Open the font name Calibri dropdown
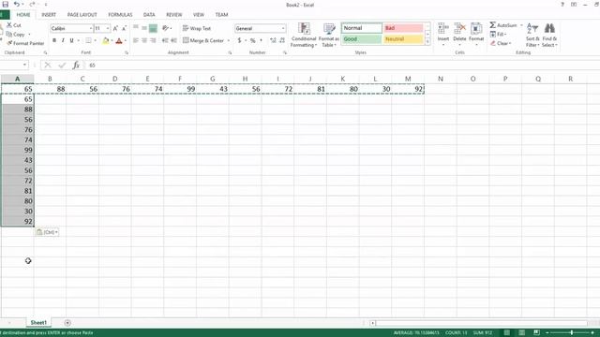Viewport: 600px width, 337px height. tap(91, 29)
